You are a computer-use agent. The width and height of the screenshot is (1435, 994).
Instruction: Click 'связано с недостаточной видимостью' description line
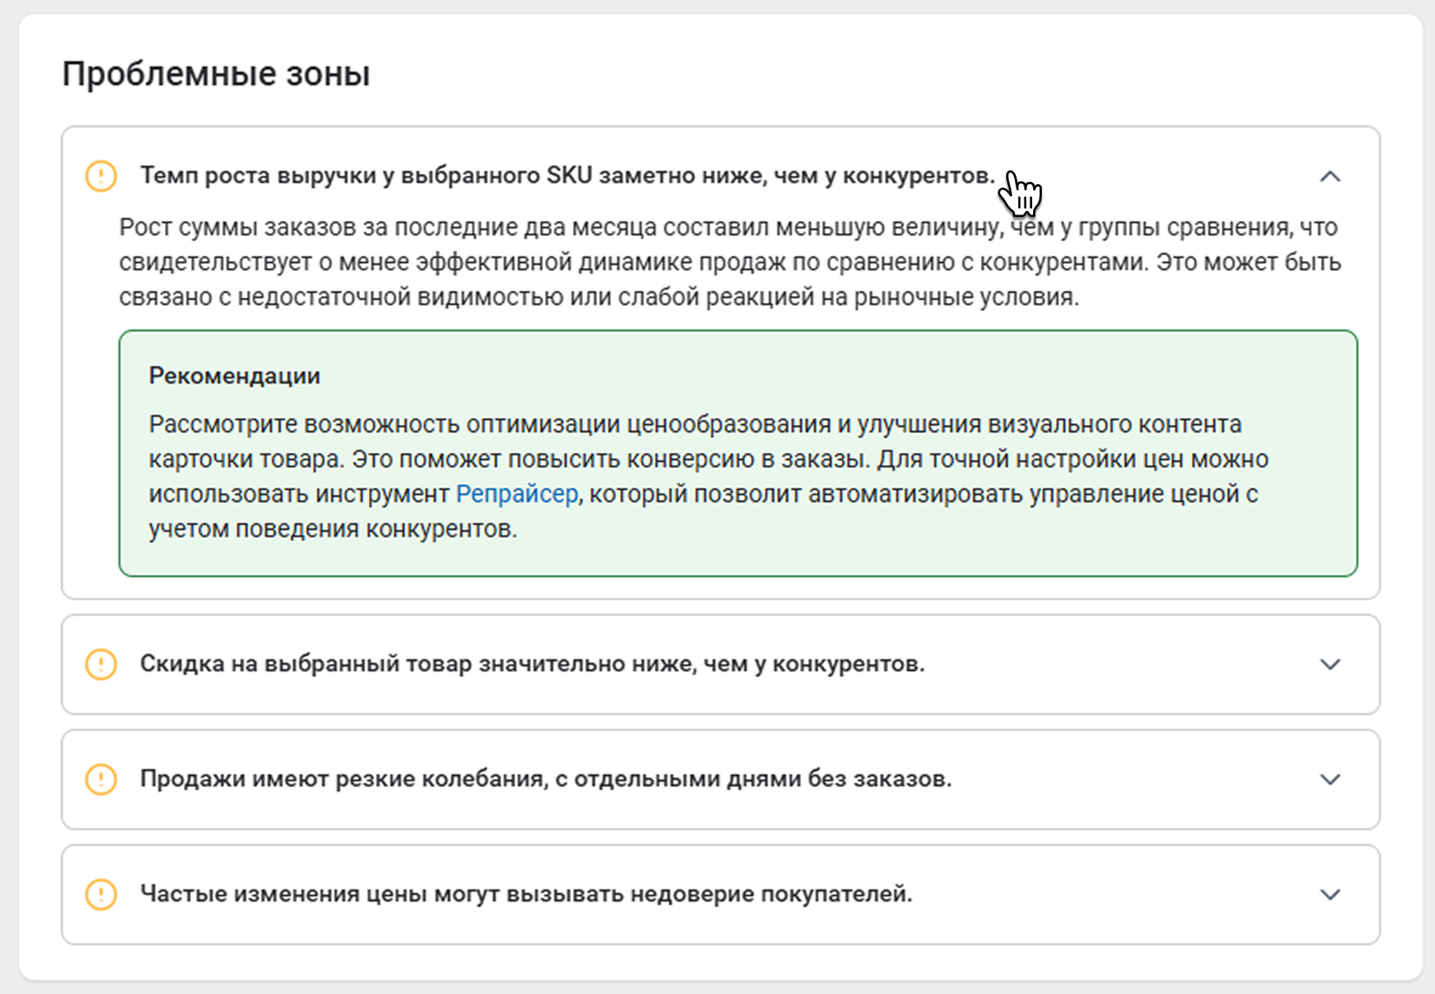599,297
